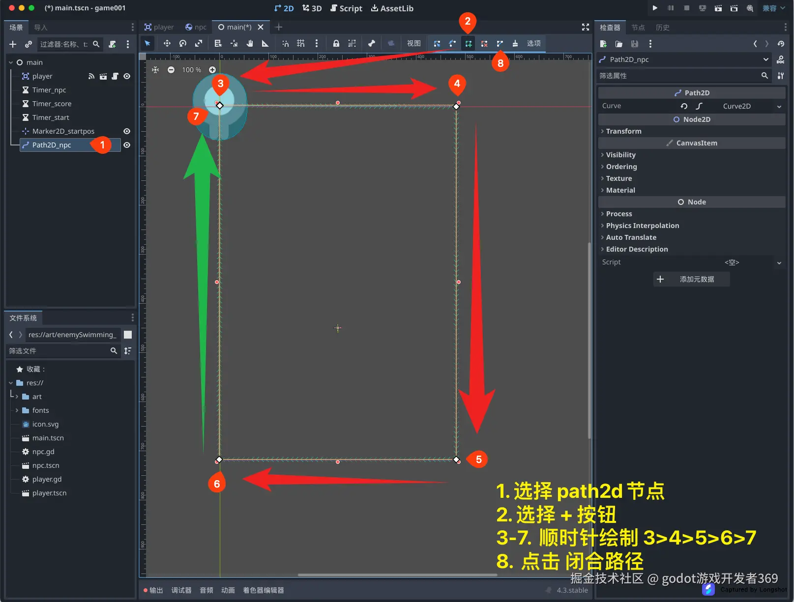Choose the Move Mode tool
Screen dimensions: 794x602
(x=167, y=43)
